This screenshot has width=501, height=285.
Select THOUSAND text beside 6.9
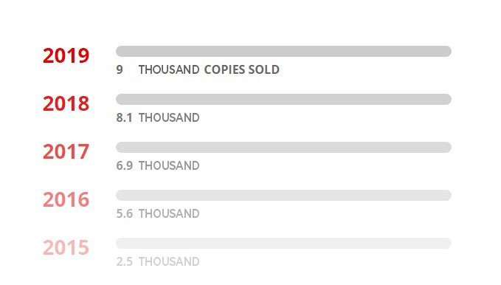[169, 165]
